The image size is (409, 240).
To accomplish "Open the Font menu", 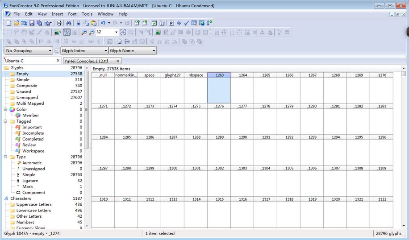I will click(72, 14).
